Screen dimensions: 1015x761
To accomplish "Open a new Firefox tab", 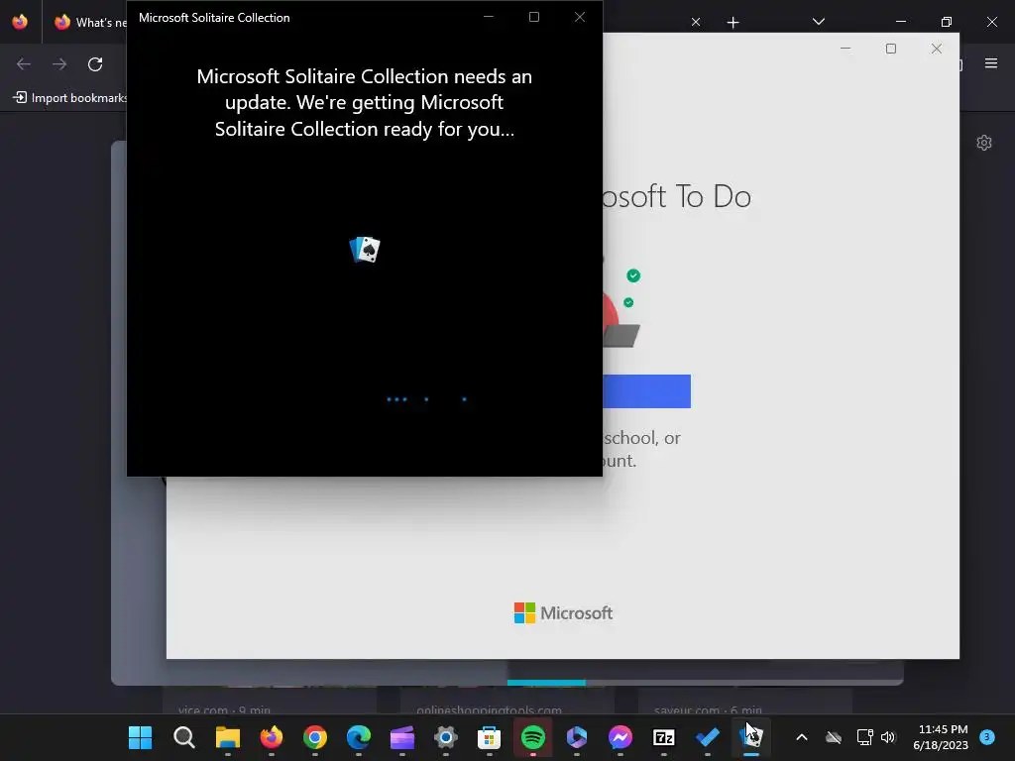I will [x=733, y=23].
